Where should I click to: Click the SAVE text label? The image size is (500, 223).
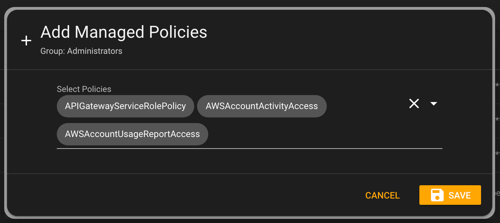coord(460,195)
